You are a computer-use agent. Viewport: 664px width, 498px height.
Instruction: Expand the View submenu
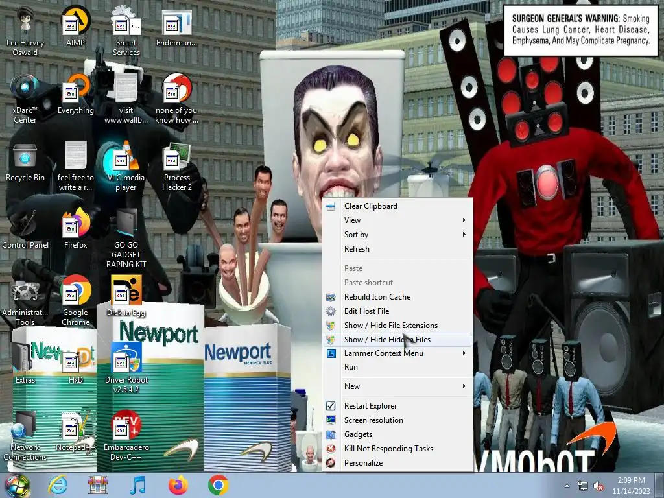(397, 220)
